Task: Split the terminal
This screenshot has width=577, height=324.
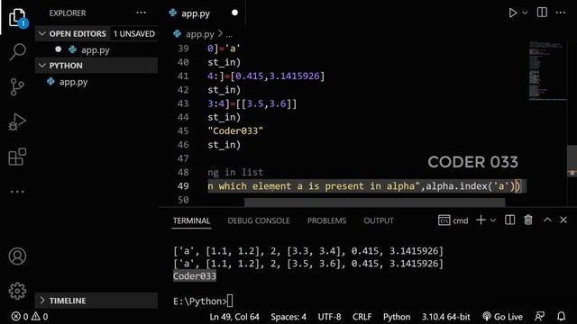Action: [x=509, y=220]
